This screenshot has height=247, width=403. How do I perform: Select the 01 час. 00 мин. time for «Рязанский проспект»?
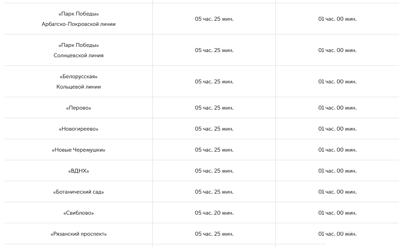pos(337,234)
